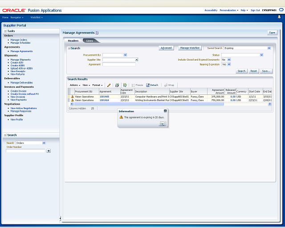
Task: Open the Navigator menu
Action: 17,17
